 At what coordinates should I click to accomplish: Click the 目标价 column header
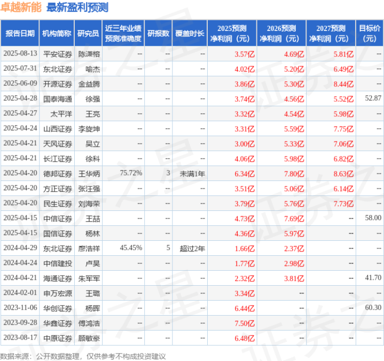click(x=369, y=33)
